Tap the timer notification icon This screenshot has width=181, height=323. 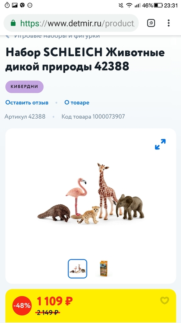click(x=7, y=5)
